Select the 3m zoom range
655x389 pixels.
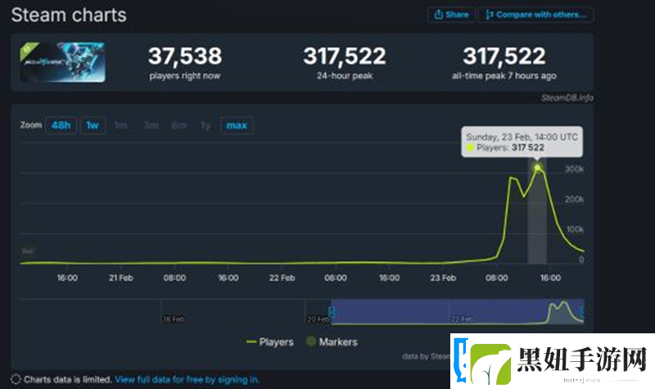pos(151,125)
